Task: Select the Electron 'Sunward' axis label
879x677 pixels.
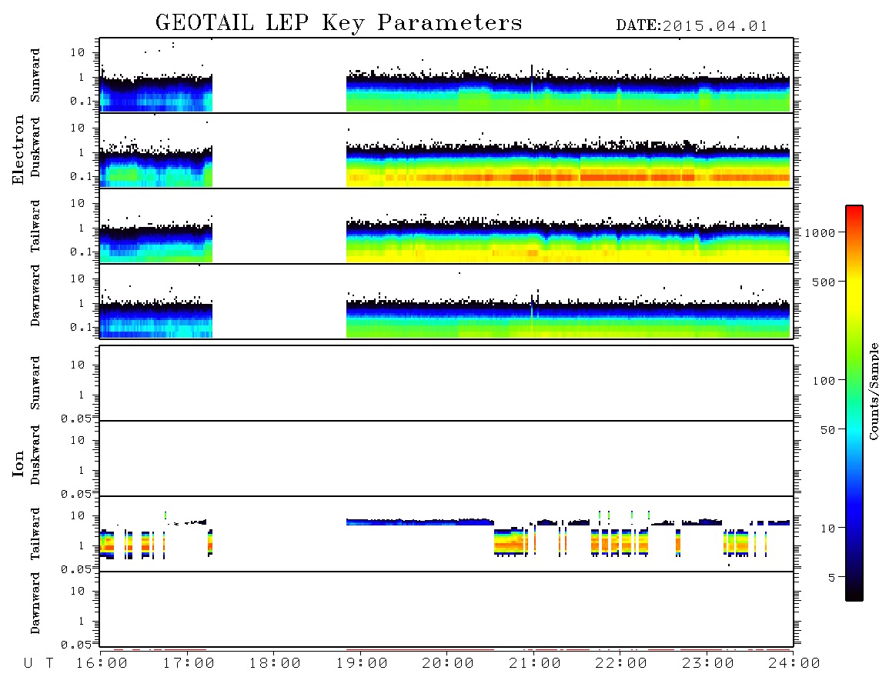Action: 35,75
